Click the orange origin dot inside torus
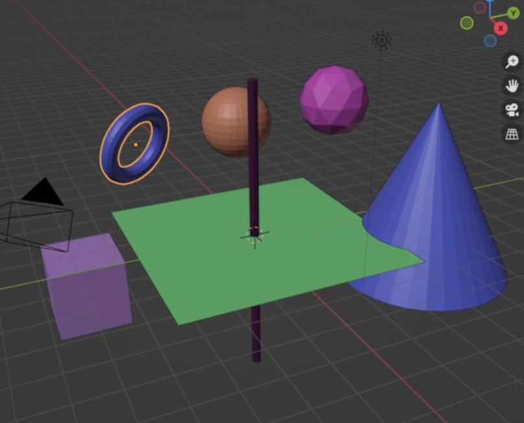524x423 pixels. click(136, 145)
